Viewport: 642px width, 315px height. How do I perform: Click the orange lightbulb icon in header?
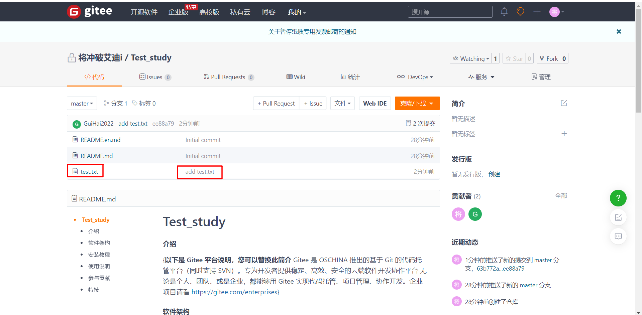pyautogui.click(x=520, y=12)
